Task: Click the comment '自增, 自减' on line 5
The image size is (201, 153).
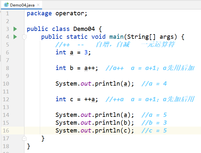Action: [x=113, y=45]
